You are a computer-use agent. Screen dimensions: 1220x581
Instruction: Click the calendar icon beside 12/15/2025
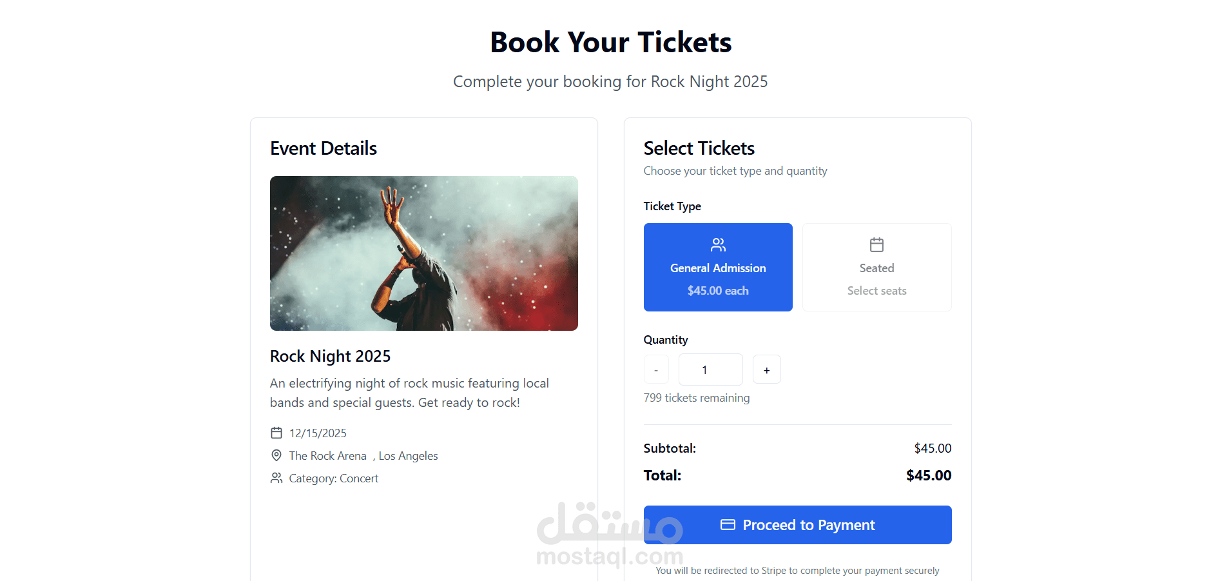click(276, 433)
